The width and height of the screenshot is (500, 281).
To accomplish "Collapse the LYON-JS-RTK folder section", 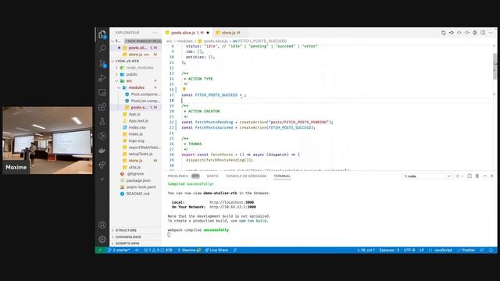I will (x=136, y=61).
